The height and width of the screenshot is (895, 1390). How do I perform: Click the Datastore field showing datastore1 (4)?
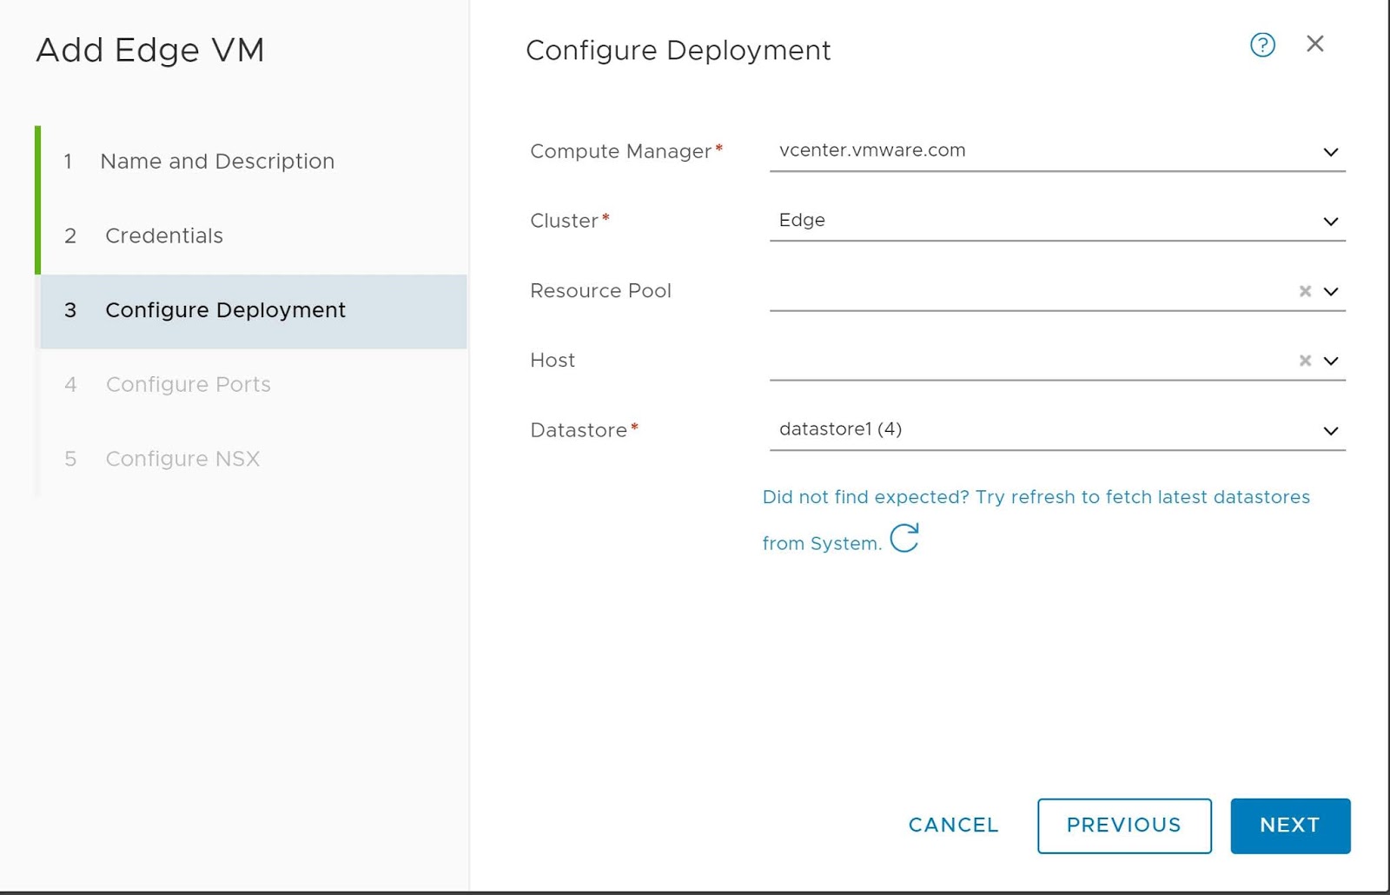coord(1034,430)
